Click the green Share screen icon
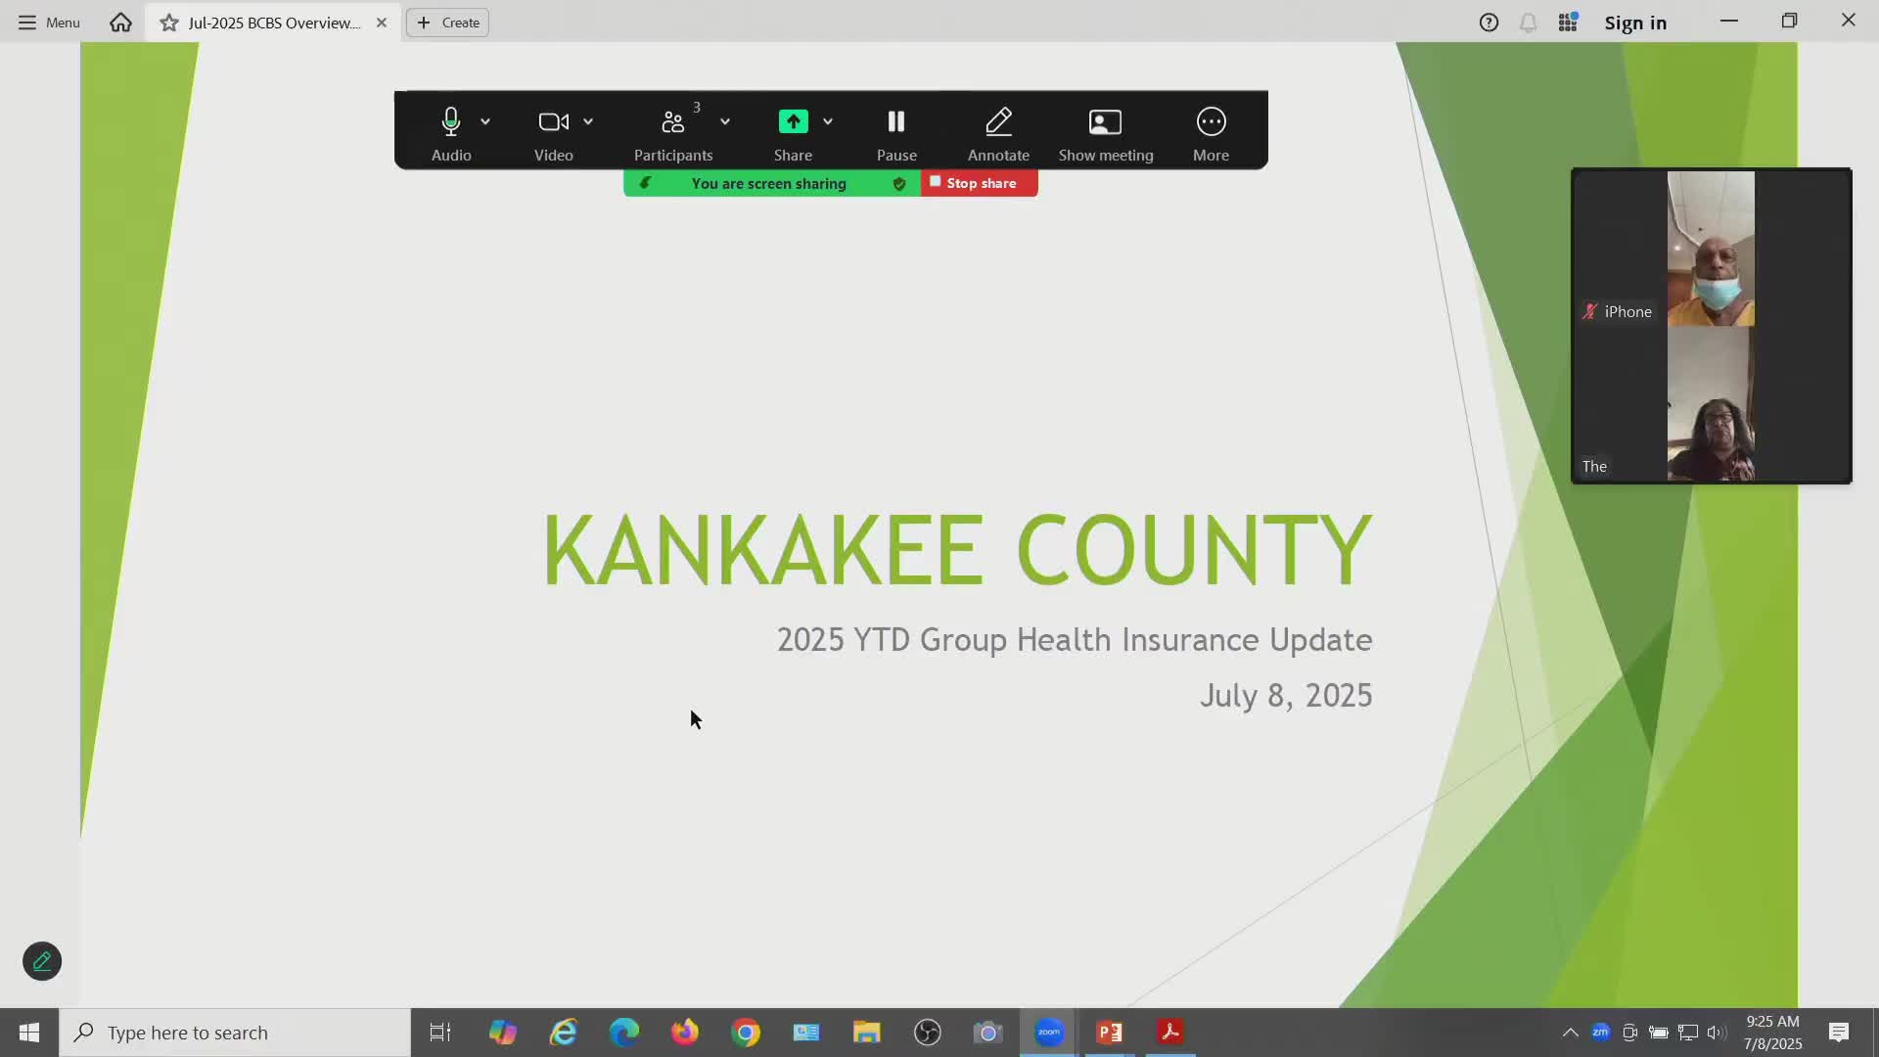 tap(793, 121)
